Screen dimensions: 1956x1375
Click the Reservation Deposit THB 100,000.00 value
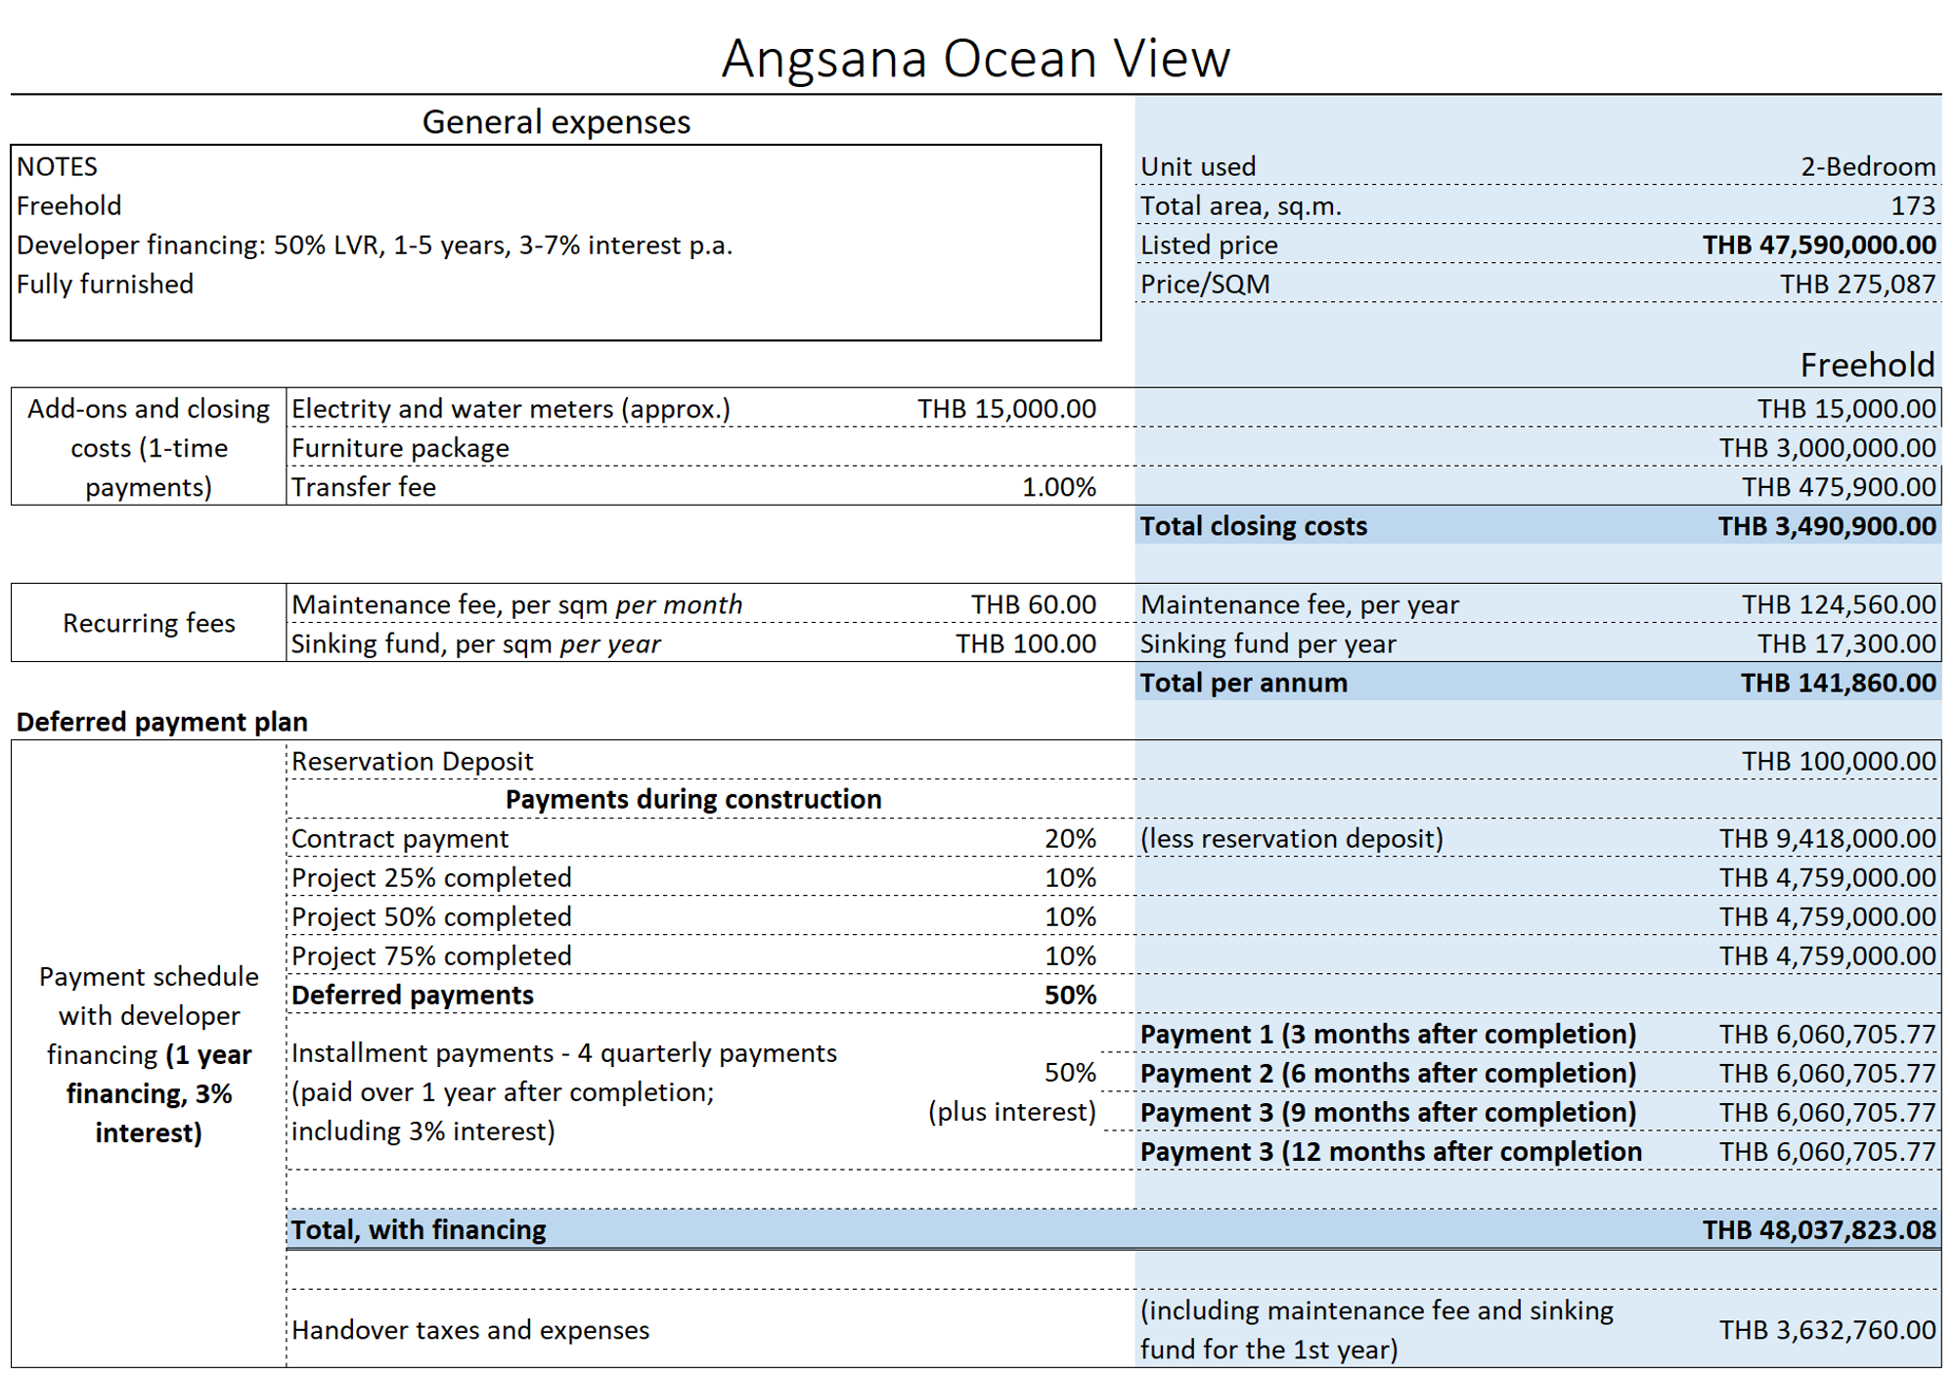pyautogui.click(x=1838, y=761)
